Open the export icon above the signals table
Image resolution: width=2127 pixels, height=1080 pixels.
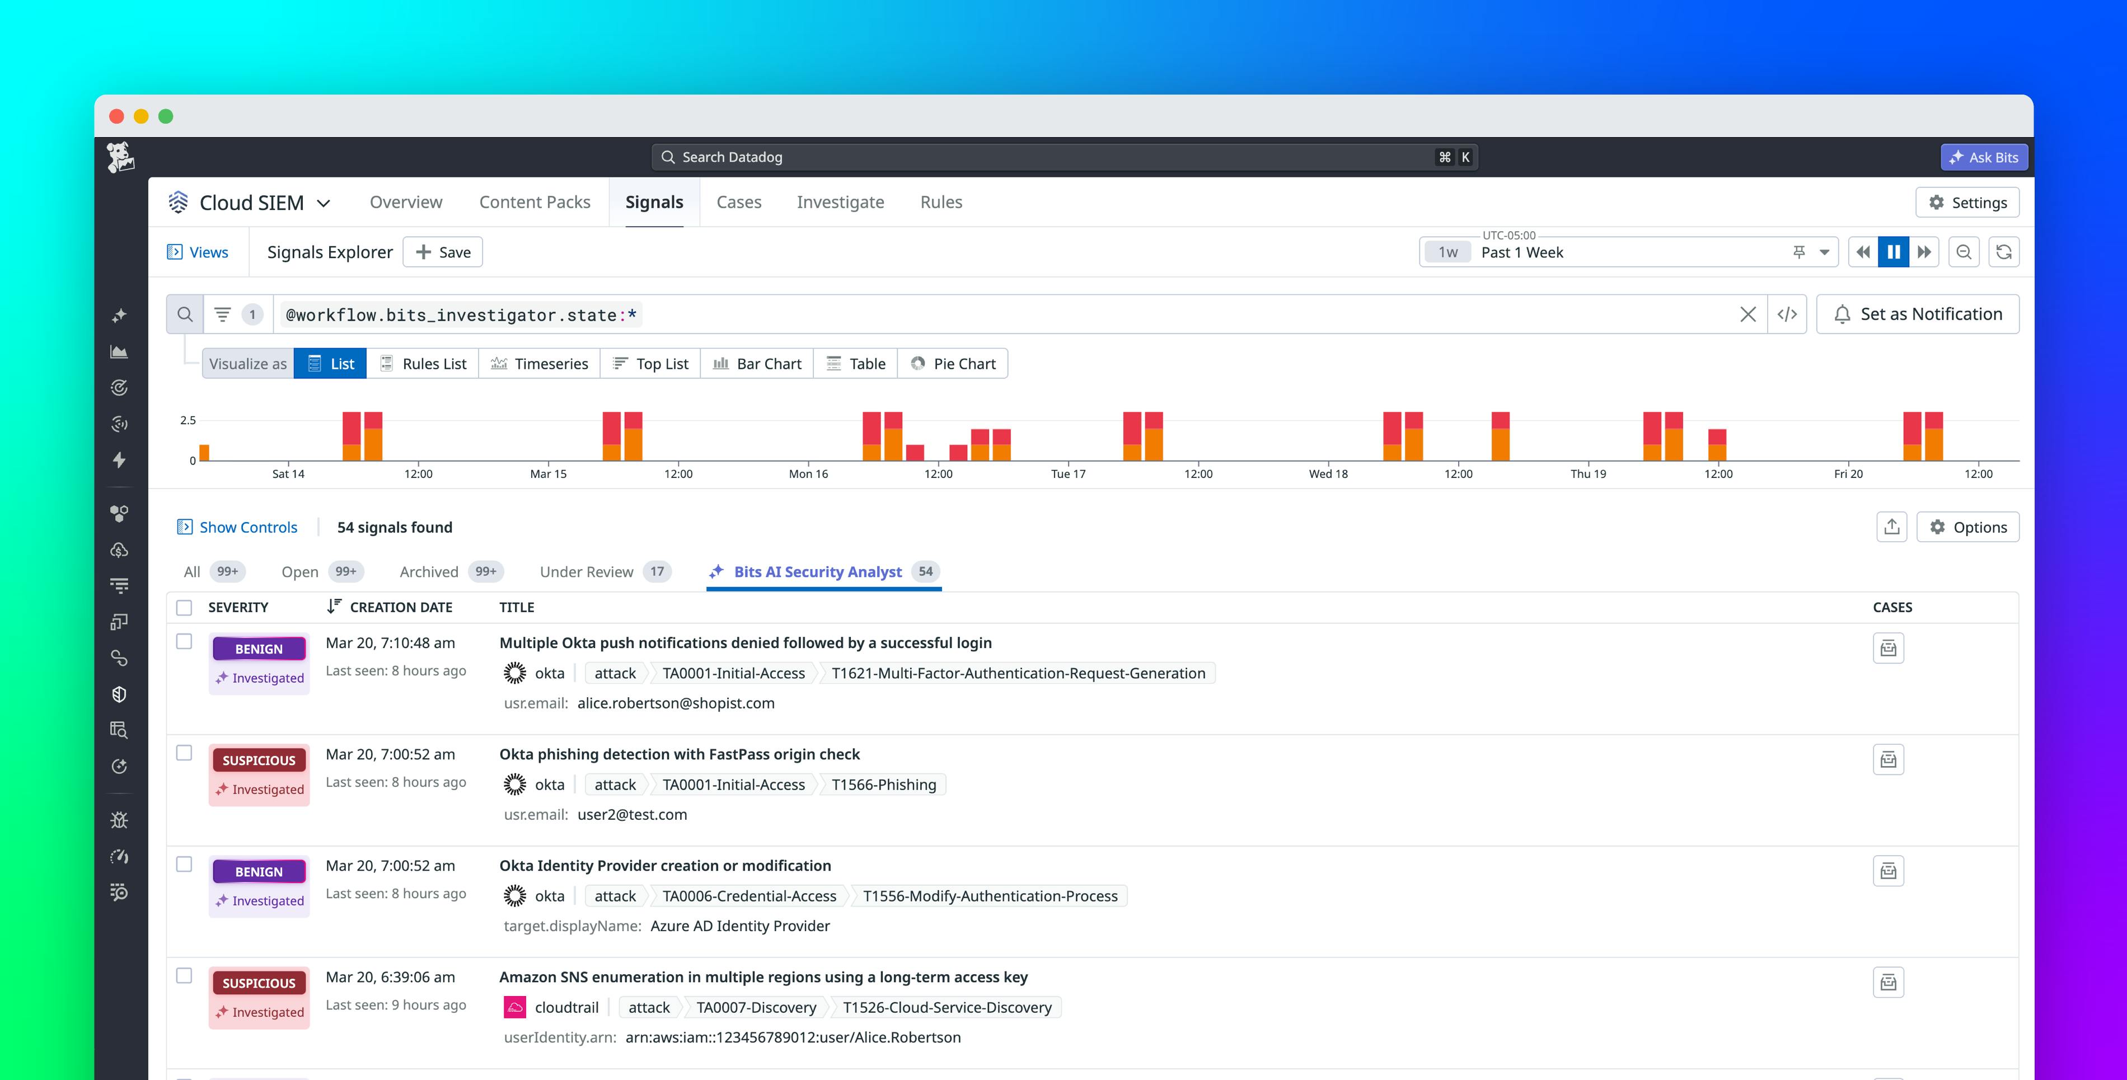(1892, 527)
